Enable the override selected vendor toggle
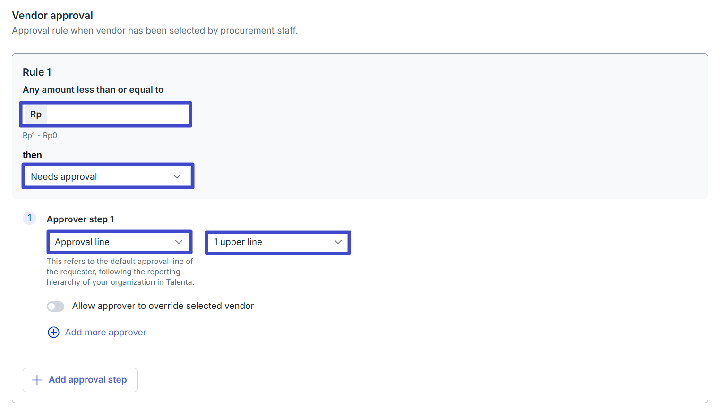Screen dimensions: 722x412 (x=55, y=307)
